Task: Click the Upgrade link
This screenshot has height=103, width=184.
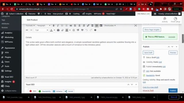Action: pyautogui.click(x=172, y=37)
